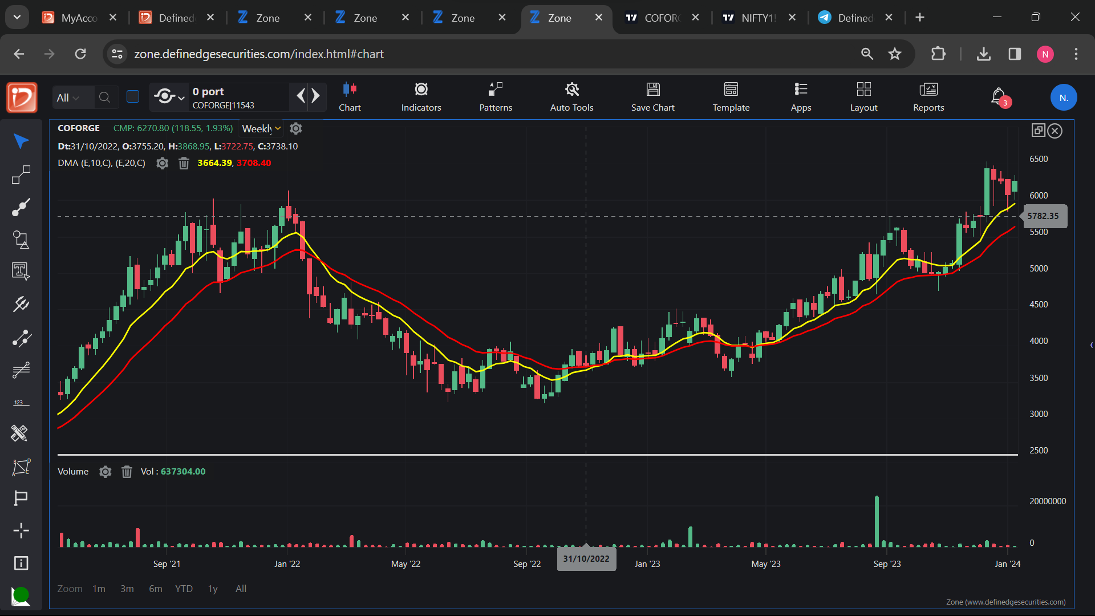Select the trend line drawing tool

tap(21, 208)
